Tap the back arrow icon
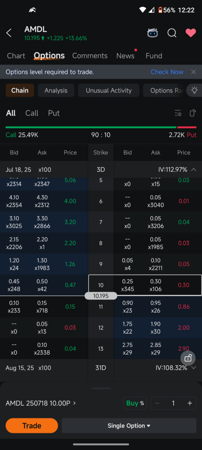 pyautogui.click(x=9, y=33)
